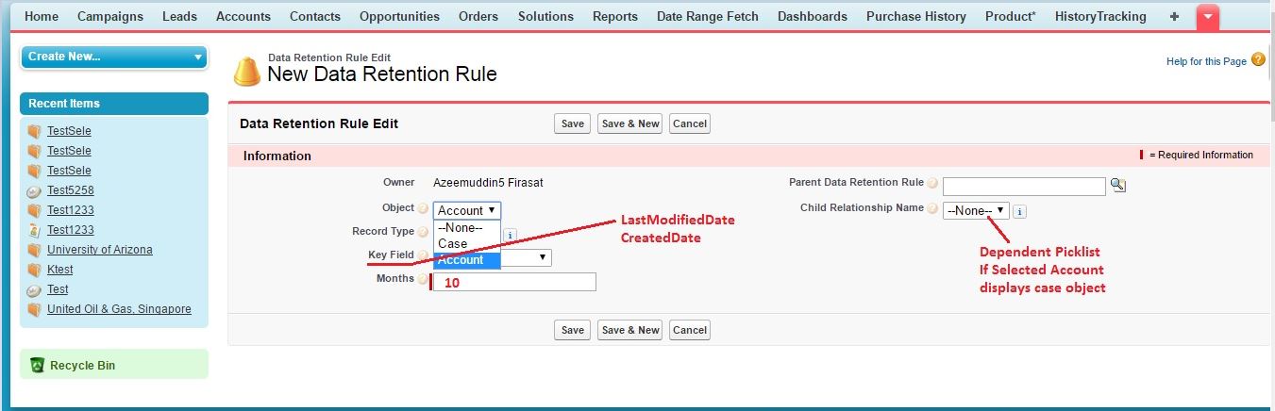Click the Ktest folder icon in Recent Items
The width and height of the screenshot is (1275, 411).
[x=34, y=270]
